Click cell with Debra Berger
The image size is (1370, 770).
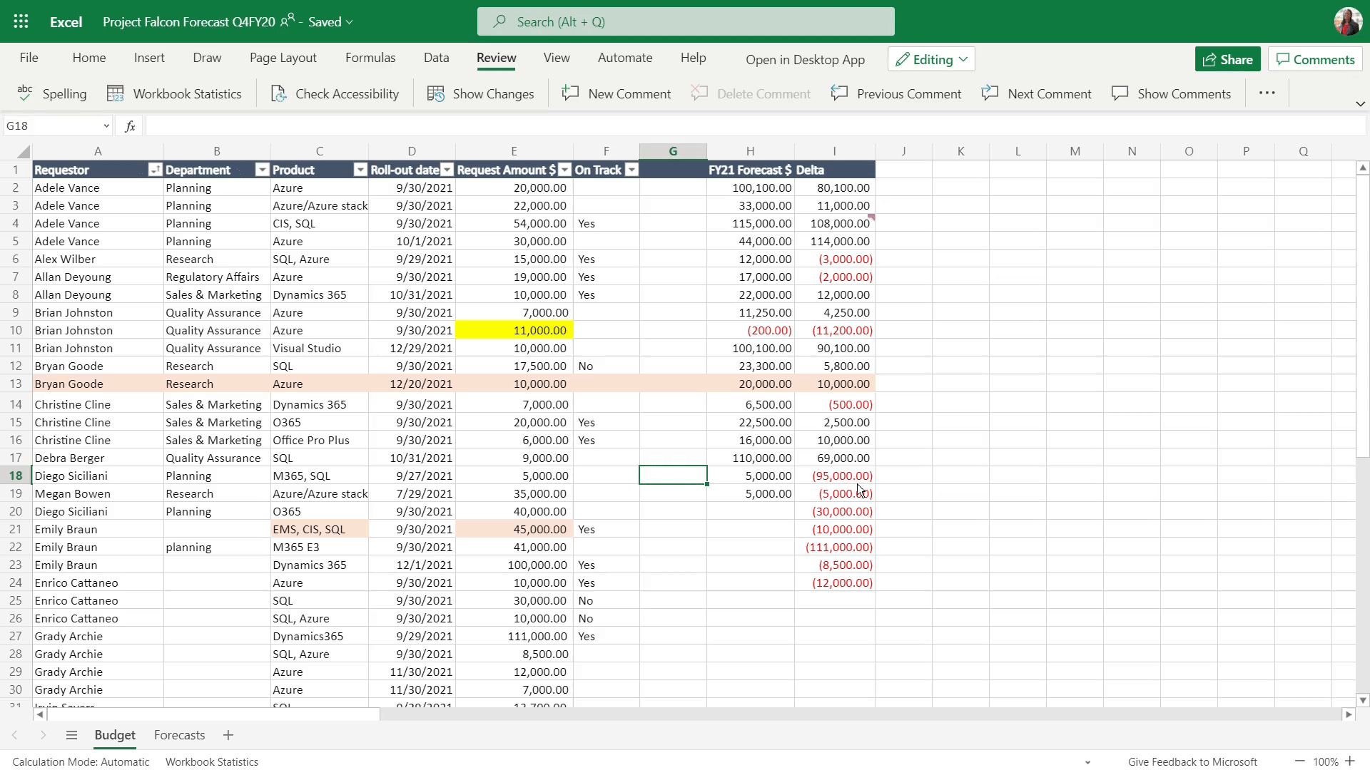98,458
